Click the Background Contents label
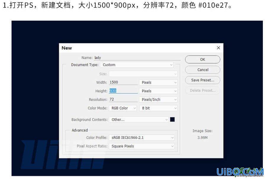267x179 pixels. [x=90, y=119]
